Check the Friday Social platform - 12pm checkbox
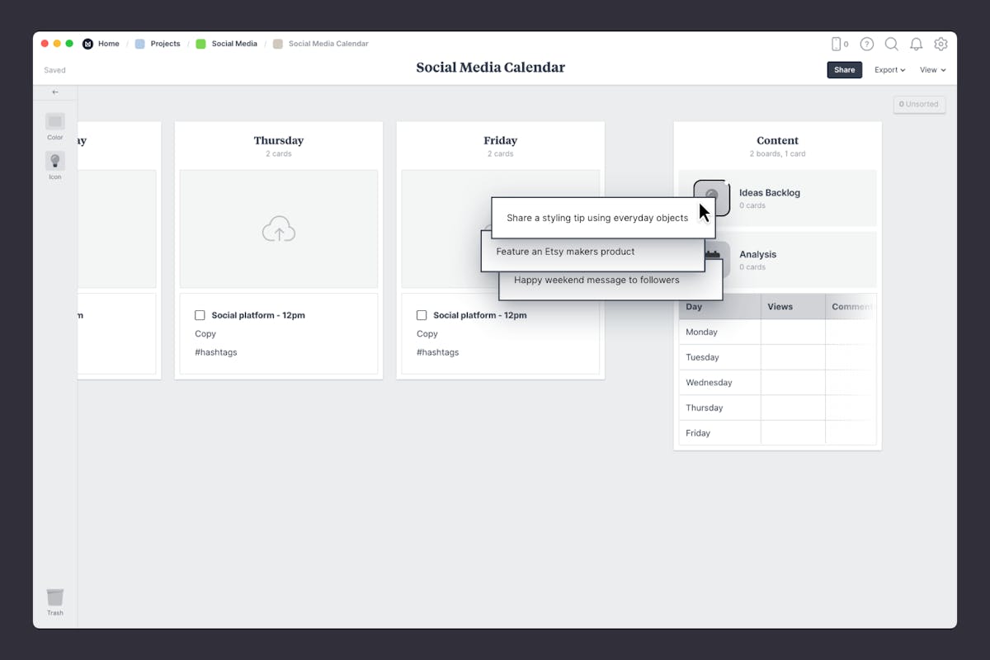The image size is (990, 660). coord(422,314)
